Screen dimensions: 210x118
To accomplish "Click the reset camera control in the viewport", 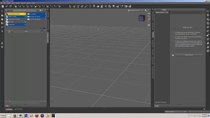I will [x=149, y=25].
